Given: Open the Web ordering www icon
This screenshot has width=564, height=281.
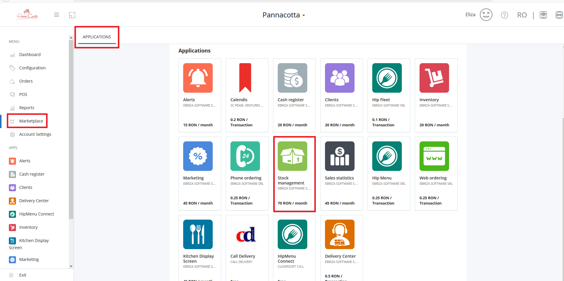Looking at the screenshot, I should (434, 156).
